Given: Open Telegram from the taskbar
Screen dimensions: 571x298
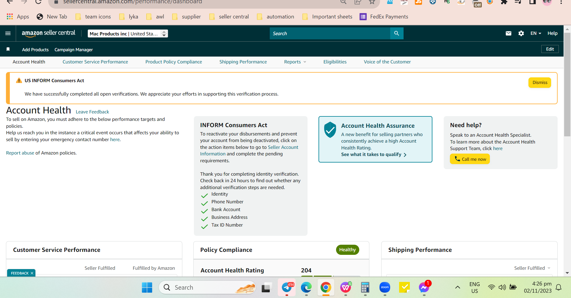Looking at the screenshot, I should tap(287, 288).
